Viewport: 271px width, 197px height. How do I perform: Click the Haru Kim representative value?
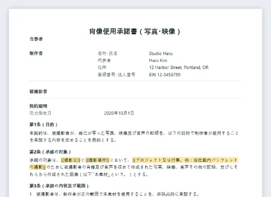(158, 60)
